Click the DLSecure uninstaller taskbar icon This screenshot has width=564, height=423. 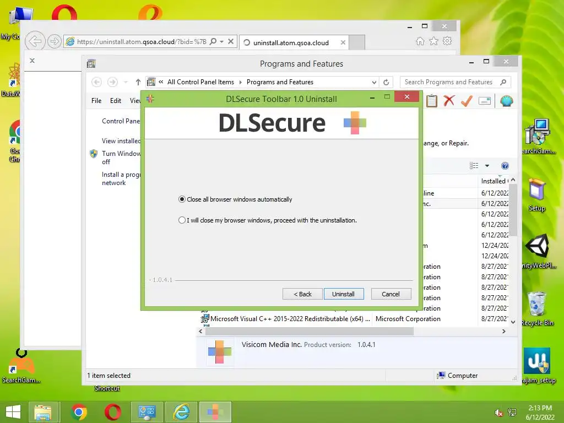point(215,412)
